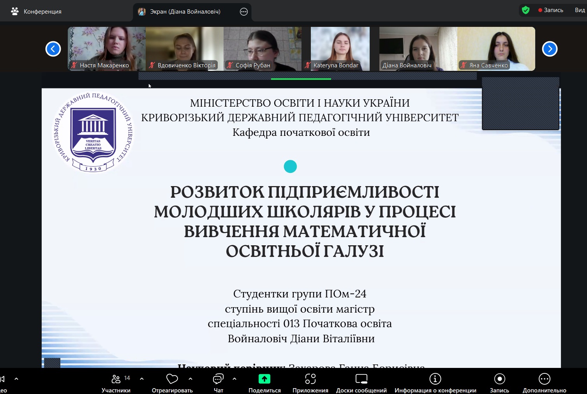This screenshot has width=587, height=394.
Task: Click the React heart icon
Action: tap(172, 379)
